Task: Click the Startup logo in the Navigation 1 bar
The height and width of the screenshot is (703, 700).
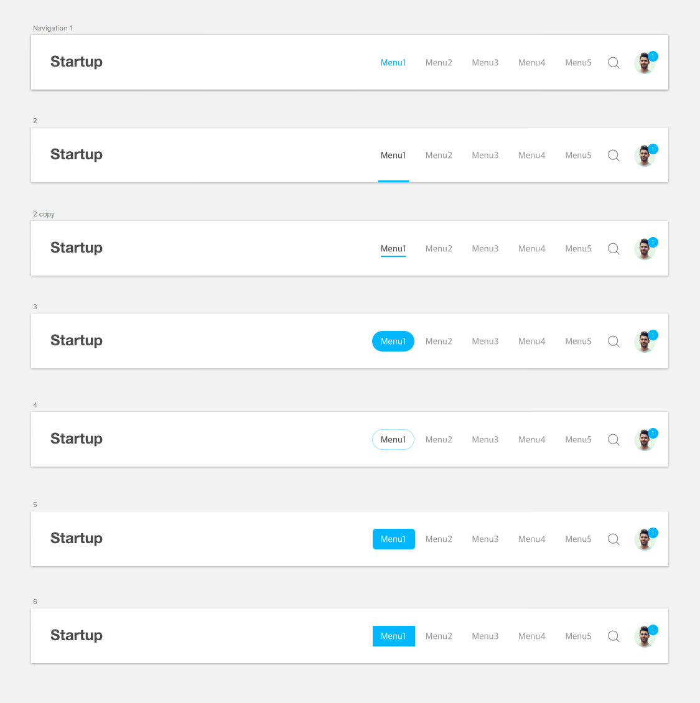Action: [x=77, y=62]
